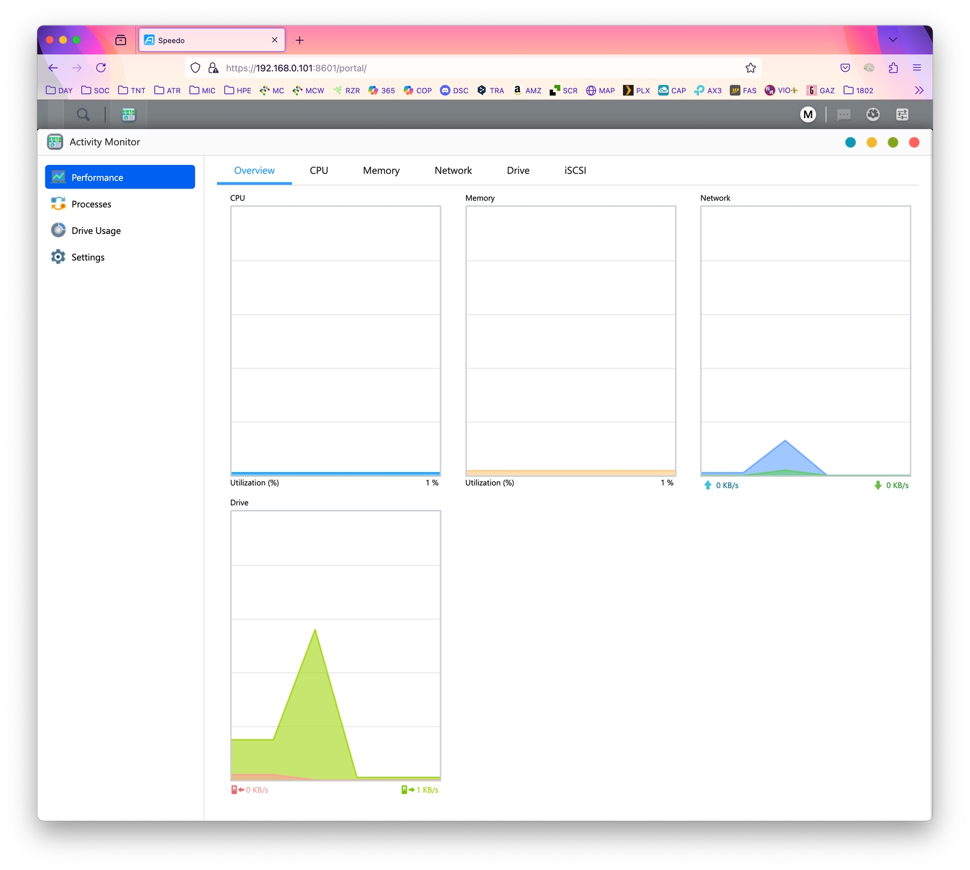Click the browser address bar URL
The height and width of the screenshot is (870, 970).
point(296,68)
